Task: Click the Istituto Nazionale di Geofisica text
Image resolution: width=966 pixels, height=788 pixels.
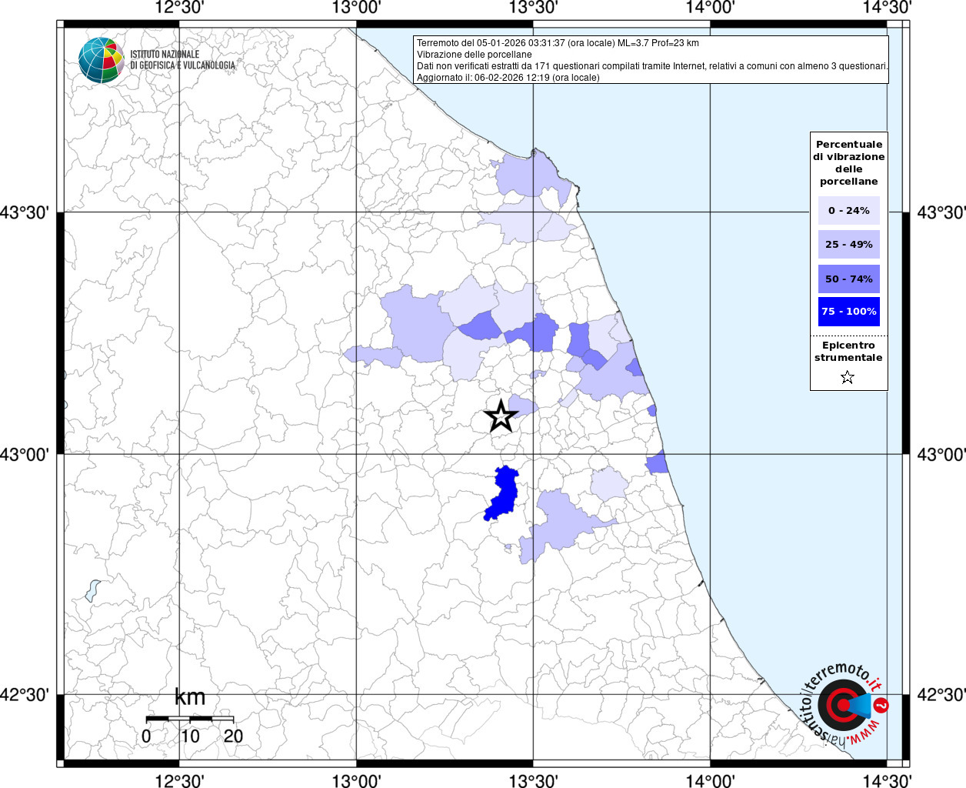Action: pyautogui.click(x=182, y=60)
